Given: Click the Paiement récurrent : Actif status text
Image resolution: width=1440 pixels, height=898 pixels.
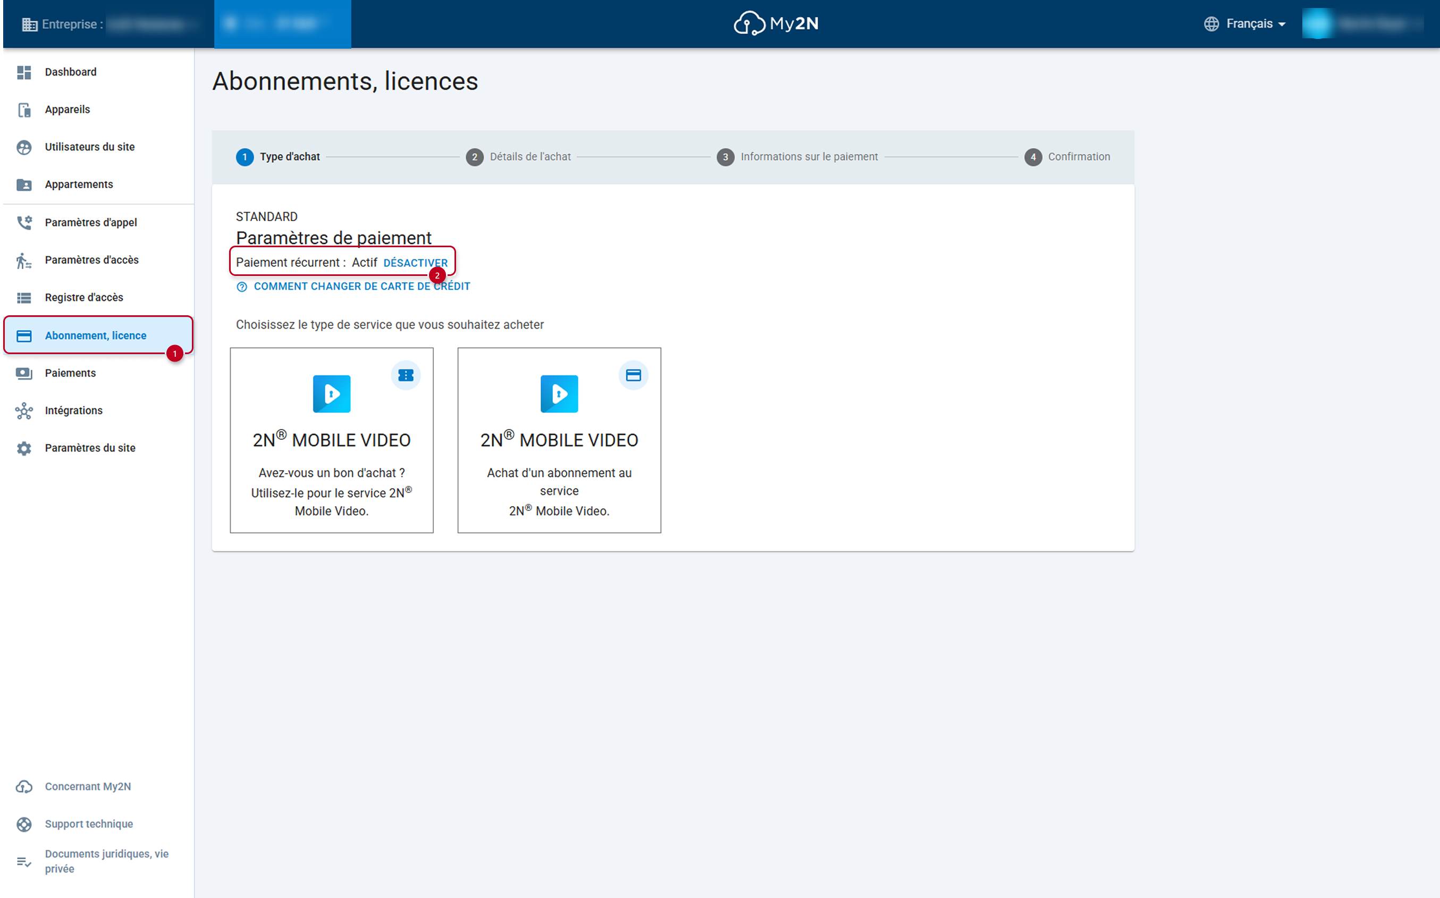Looking at the screenshot, I should (x=306, y=263).
